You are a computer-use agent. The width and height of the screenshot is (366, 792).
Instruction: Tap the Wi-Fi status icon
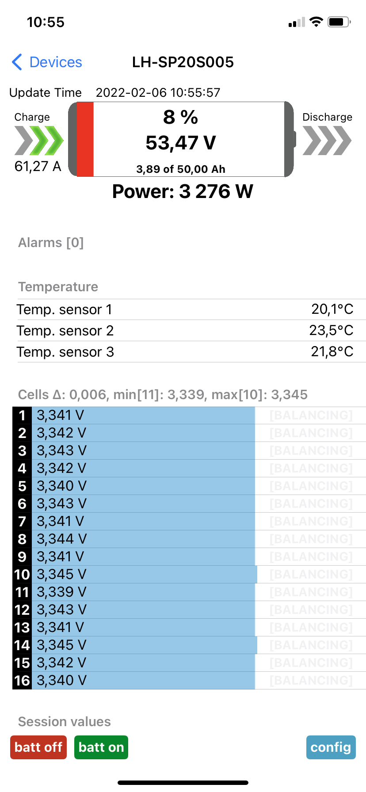point(316,22)
